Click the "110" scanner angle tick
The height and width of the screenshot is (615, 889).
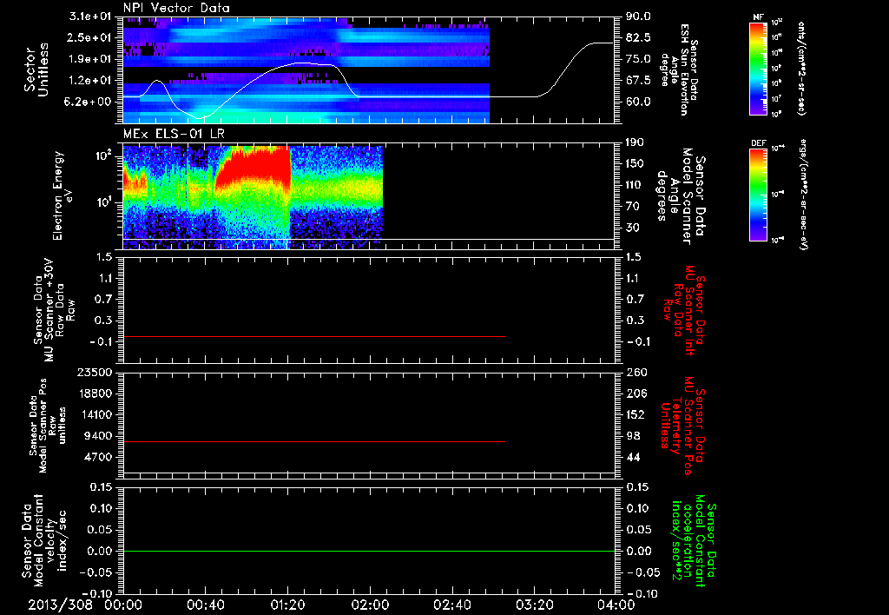point(635,185)
